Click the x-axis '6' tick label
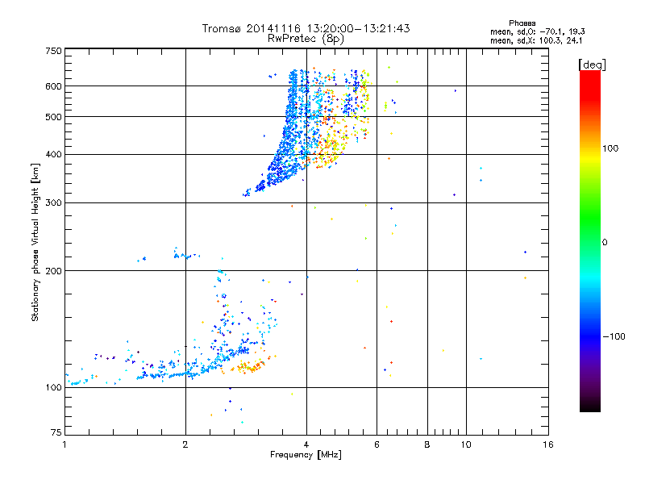The height and width of the screenshot is (484, 645). [x=377, y=444]
